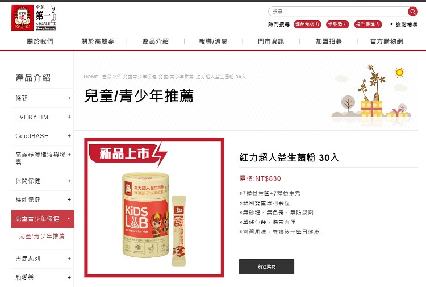Open the 兒童/青少年推薦 sidebar sublink
The image size is (426, 287).
pos(41,236)
